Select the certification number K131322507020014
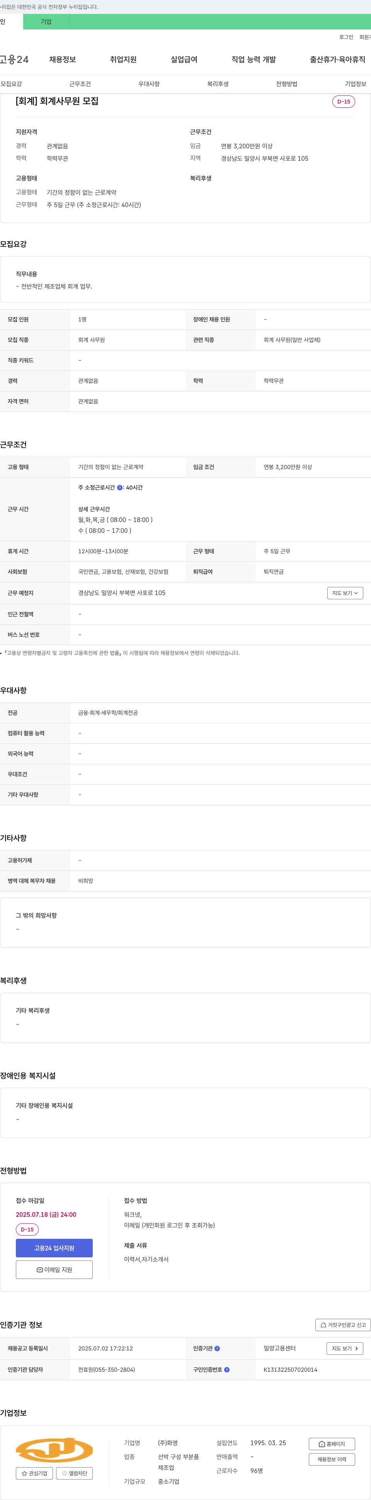Screen dimensions: 371x1500 coord(290,1369)
